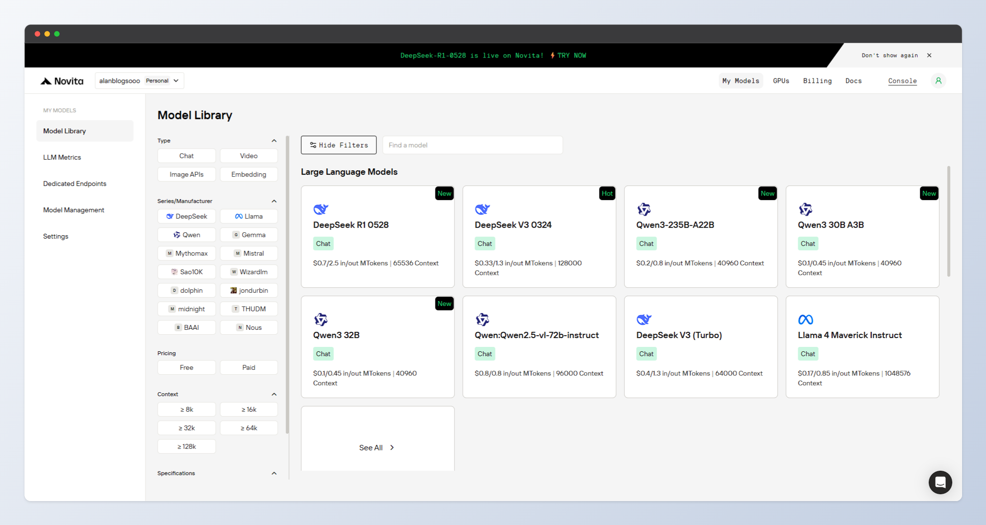Viewport: 986px width, 525px height.
Task: Filter by Qwen series
Action: [x=186, y=235]
